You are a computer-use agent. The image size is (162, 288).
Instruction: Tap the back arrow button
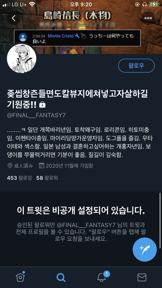coord(14,18)
